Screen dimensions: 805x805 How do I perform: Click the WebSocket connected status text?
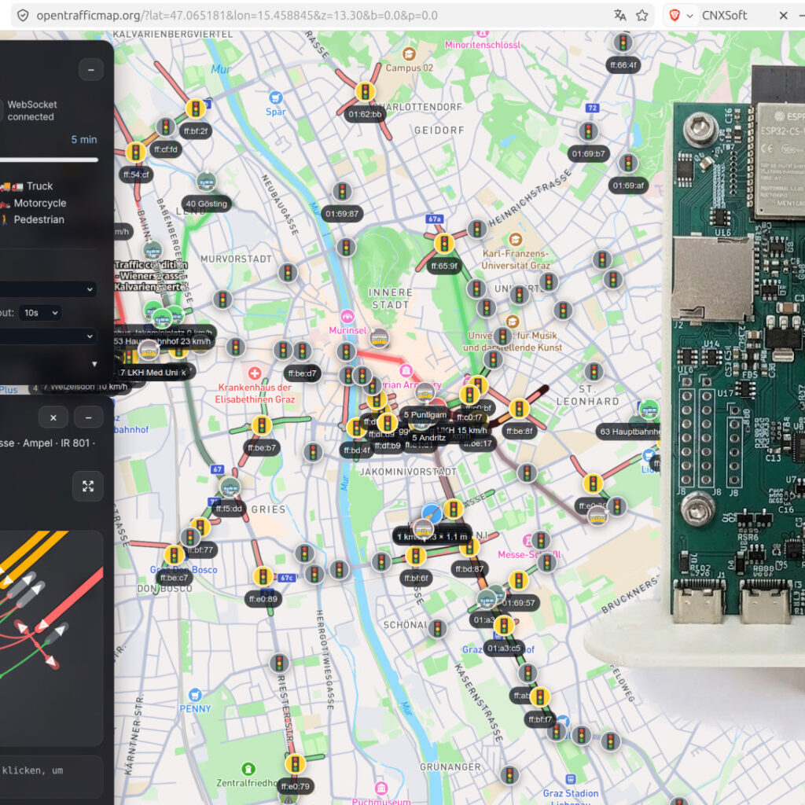click(x=31, y=110)
